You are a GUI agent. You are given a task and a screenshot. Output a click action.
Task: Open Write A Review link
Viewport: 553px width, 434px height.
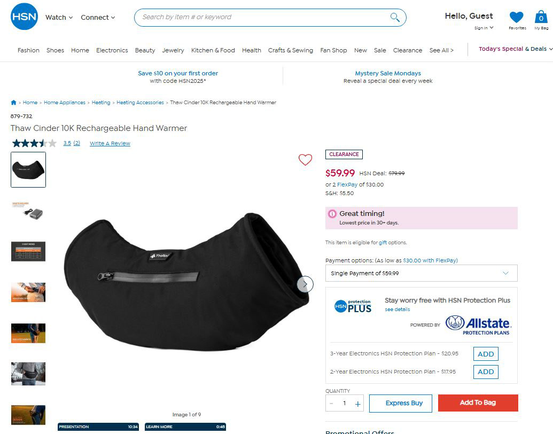click(x=110, y=143)
